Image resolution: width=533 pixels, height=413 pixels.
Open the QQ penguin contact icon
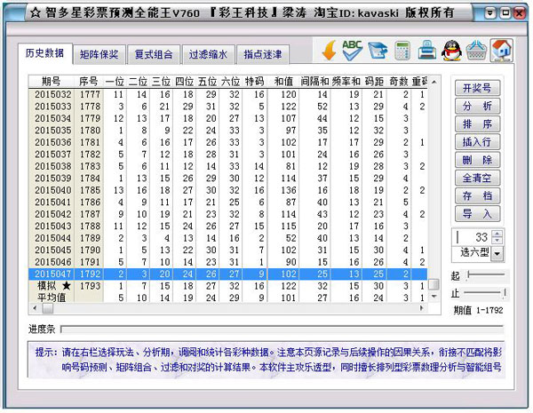(451, 51)
